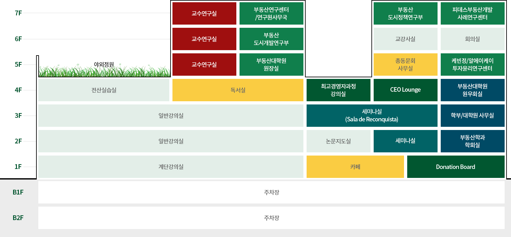The width and height of the screenshot is (511, 237).
Task: Click the CEO Lounge block
Action: click(405, 90)
